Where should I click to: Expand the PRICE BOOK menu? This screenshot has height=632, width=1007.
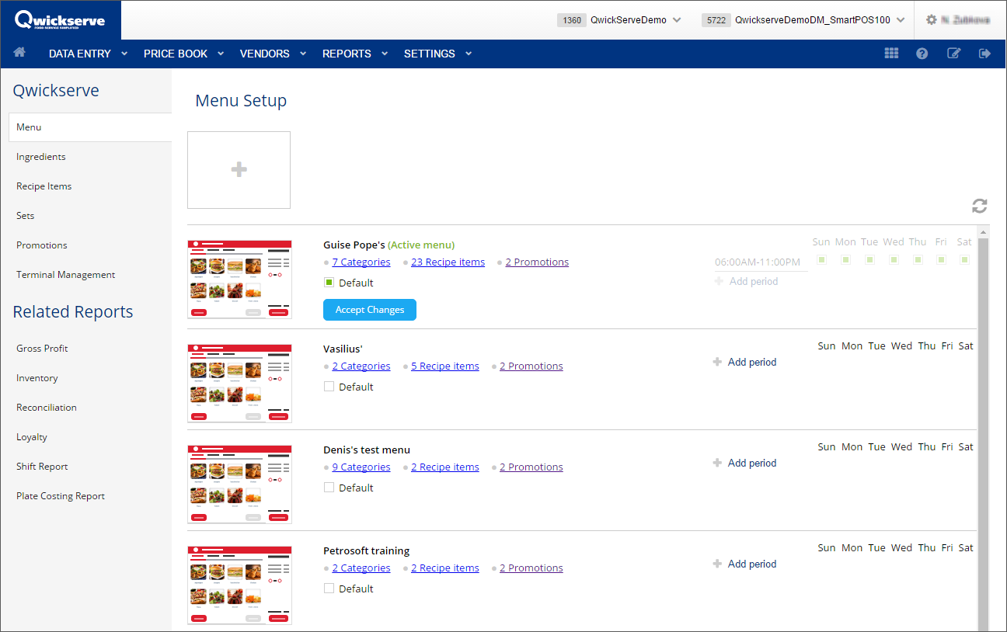[x=183, y=54]
